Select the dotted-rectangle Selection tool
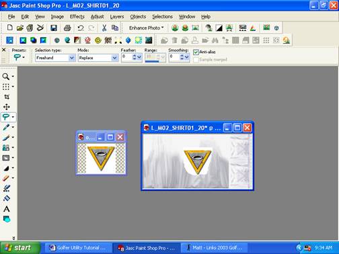 [x=6, y=87]
